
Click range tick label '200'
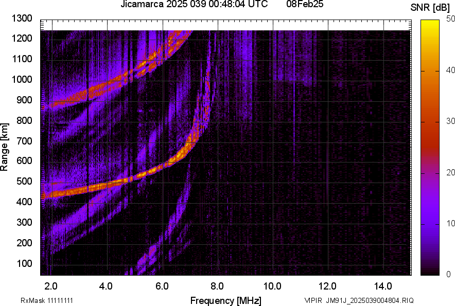pyautogui.click(x=24, y=243)
